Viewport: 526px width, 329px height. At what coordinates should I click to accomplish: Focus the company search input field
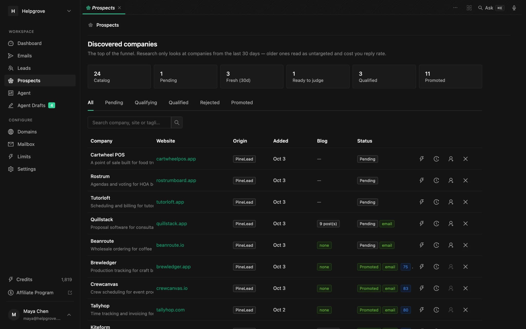(x=129, y=123)
